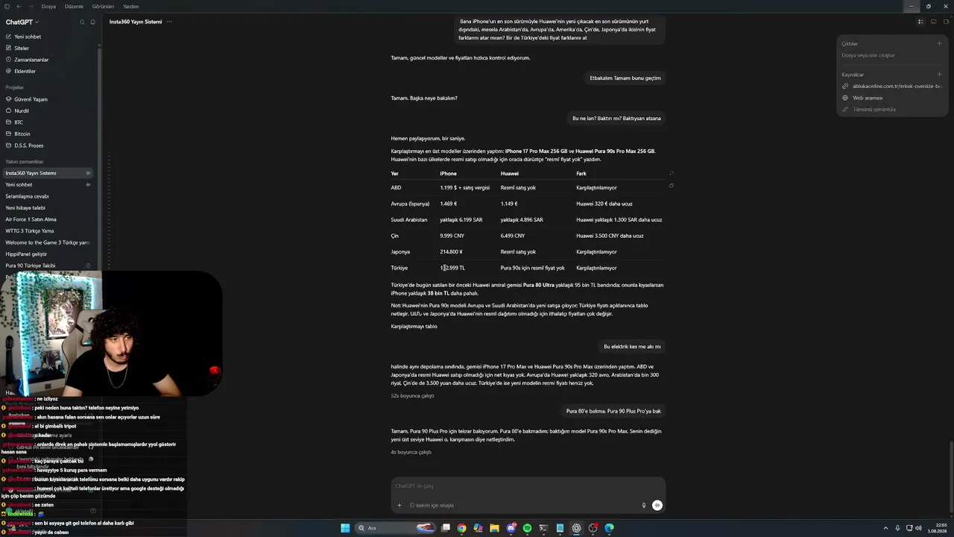This screenshot has height=537, width=954.
Task: Open the D.S.S. Proses project
Action: [x=48, y=145]
